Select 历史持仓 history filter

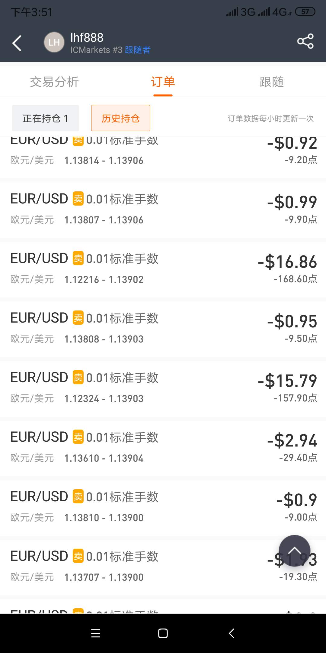[x=121, y=118]
